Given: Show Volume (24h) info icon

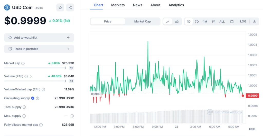Looking at the screenshot, I should click(x=26, y=76).
